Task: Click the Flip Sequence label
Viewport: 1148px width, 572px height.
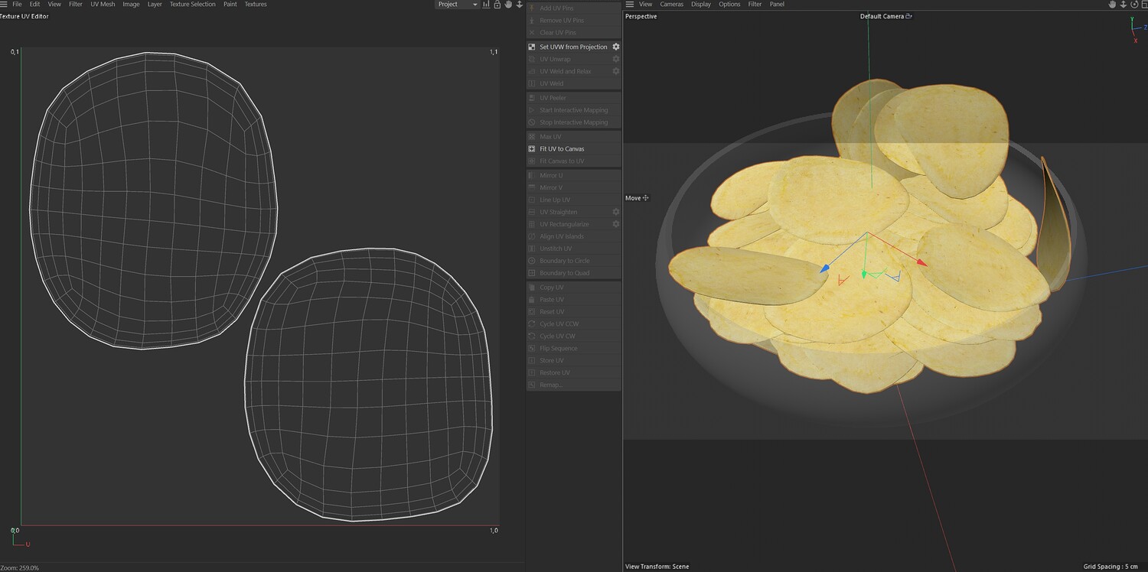Action: click(x=559, y=349)
